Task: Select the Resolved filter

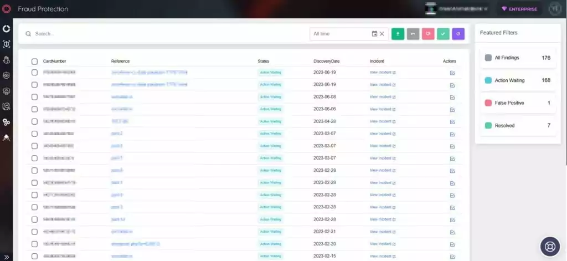Action: coord(518,126)
